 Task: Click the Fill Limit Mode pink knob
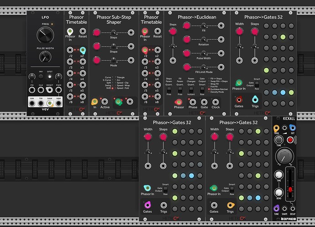coord(187,67)
